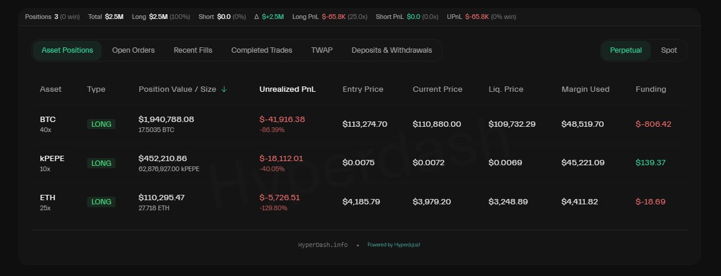Screen dimensions: 721x276
Task: Click the Funding column header
Action: pos(650,89)
